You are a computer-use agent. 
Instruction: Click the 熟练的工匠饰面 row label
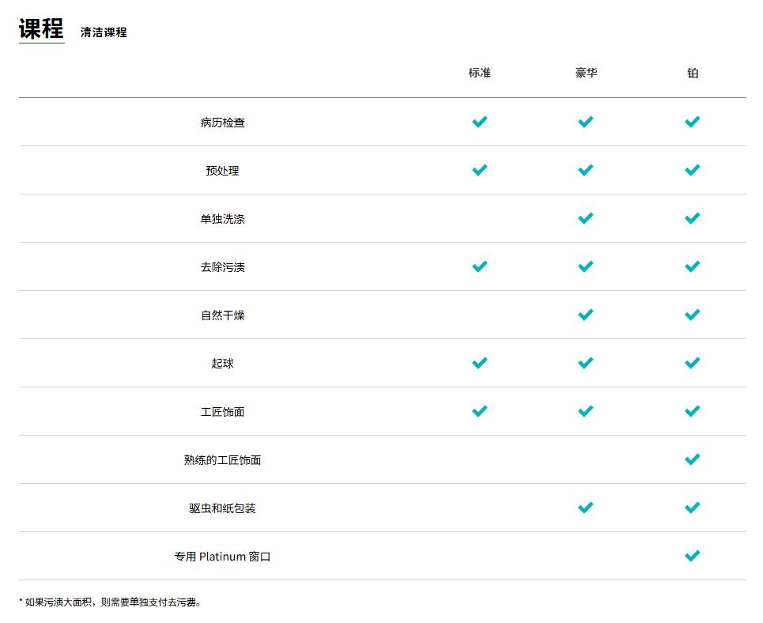[222, 460]
